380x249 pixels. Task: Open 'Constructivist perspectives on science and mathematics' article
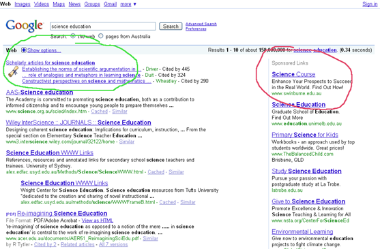click(x=87, y=81)
